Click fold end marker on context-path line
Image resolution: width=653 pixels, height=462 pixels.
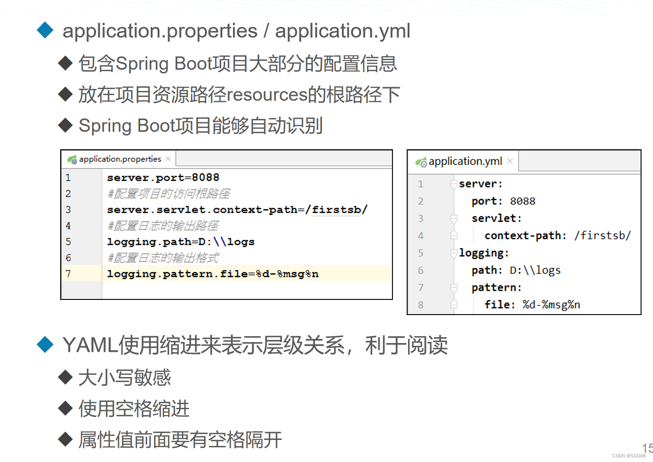pos(454,236)
